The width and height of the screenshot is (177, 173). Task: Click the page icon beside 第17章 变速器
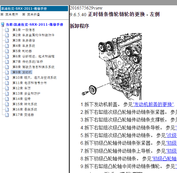(x=7, y=115)
